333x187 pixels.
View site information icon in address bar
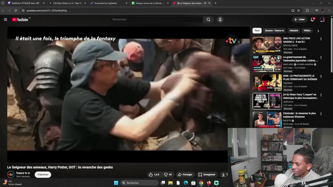23,10
